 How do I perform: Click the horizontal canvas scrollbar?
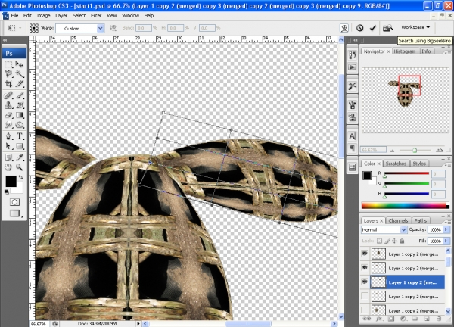tap(248, 323)
